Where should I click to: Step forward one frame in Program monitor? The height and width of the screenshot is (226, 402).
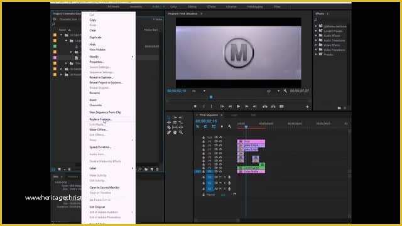pos(247,106)
